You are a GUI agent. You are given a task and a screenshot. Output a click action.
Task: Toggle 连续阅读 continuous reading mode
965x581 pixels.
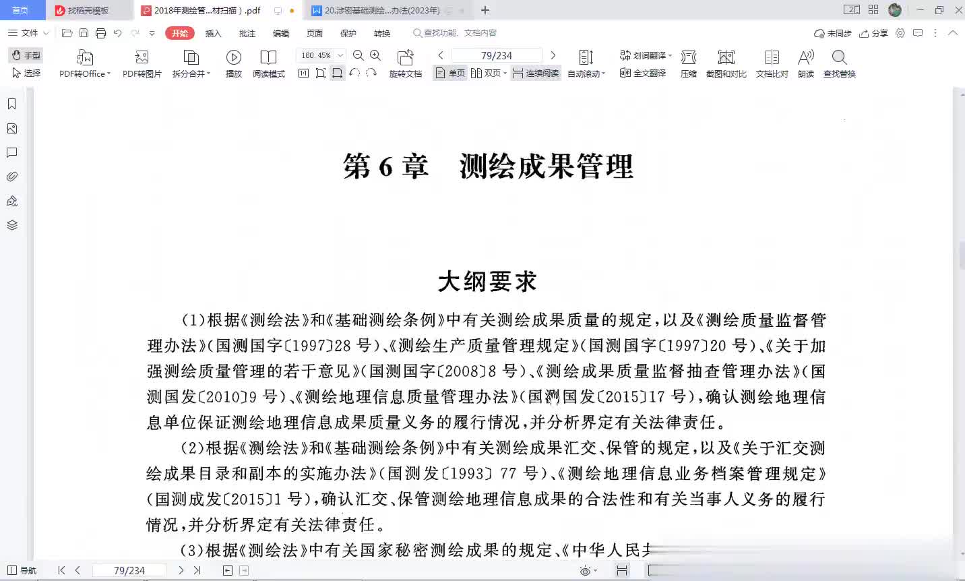(x=536, y=73)
